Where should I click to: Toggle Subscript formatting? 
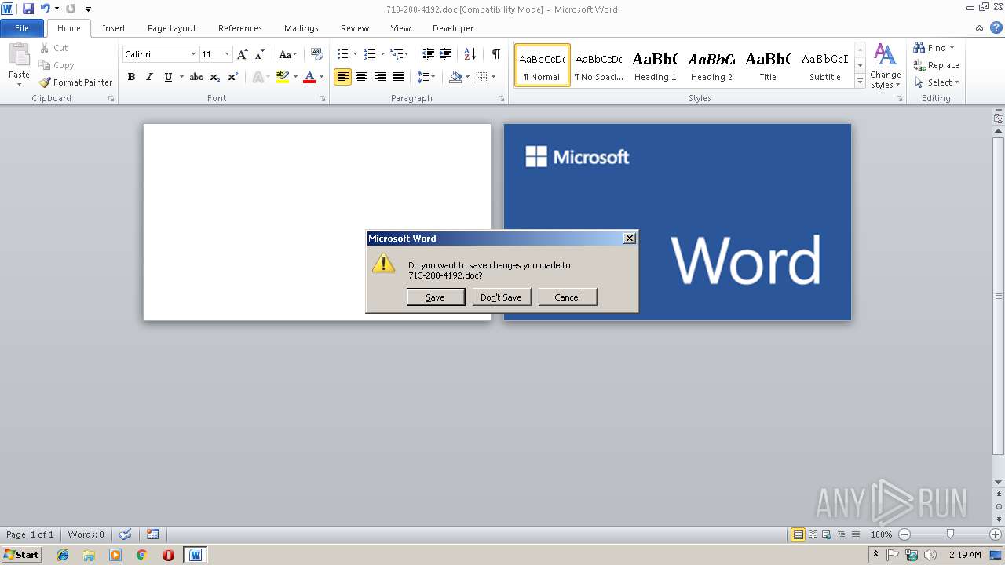click(215, 77)
